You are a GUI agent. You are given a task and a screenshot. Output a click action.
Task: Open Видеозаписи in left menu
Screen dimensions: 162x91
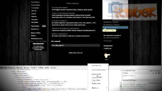coord(35,2)
